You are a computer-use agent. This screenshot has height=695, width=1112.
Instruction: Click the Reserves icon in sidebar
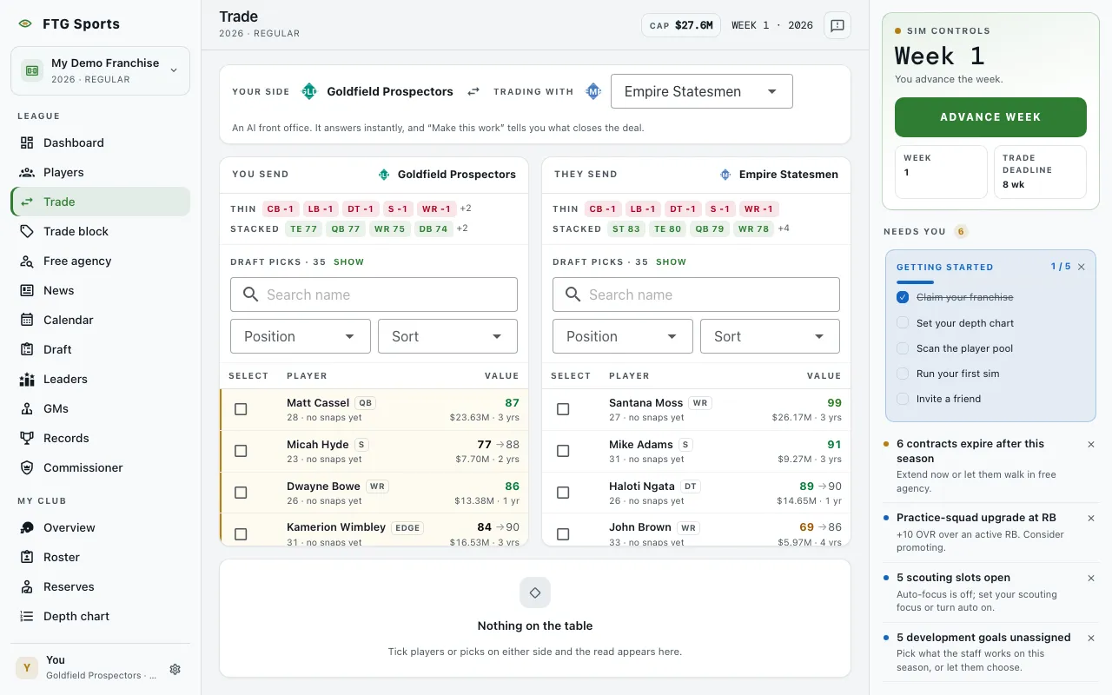(27, 586)
